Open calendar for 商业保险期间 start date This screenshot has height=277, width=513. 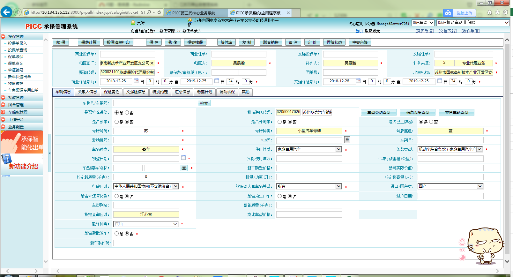[136, 81]
